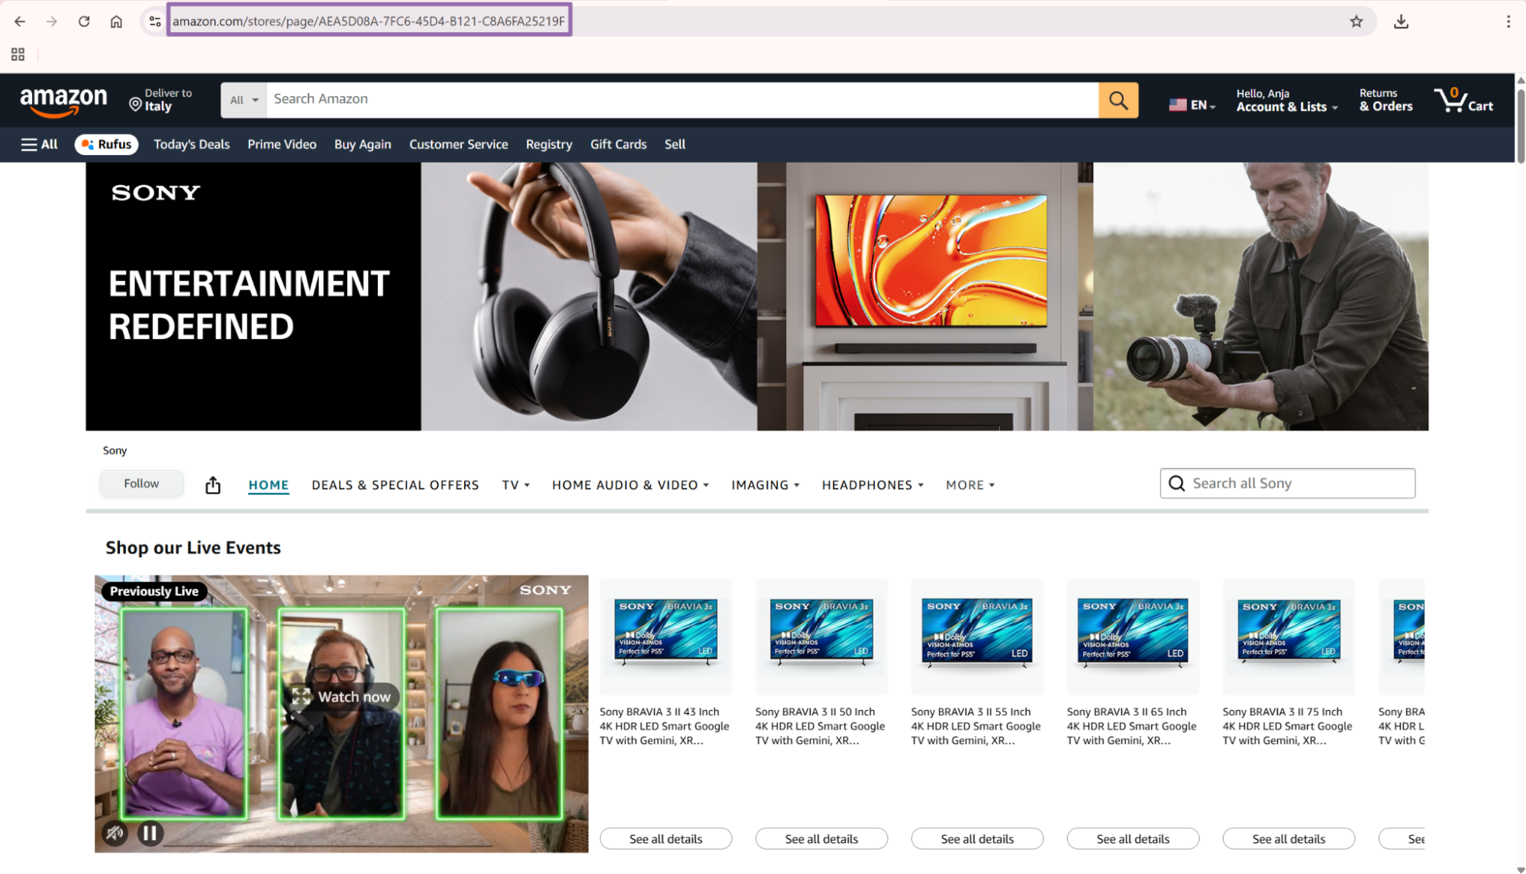1526x874 pixels.
Task: See all details for BRAVIA 55 Inch
Action: (977, 838)
